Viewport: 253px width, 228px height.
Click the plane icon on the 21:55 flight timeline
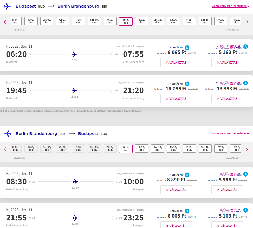click(75, 218)
